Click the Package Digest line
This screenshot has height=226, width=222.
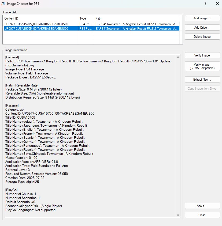[31, 77]
